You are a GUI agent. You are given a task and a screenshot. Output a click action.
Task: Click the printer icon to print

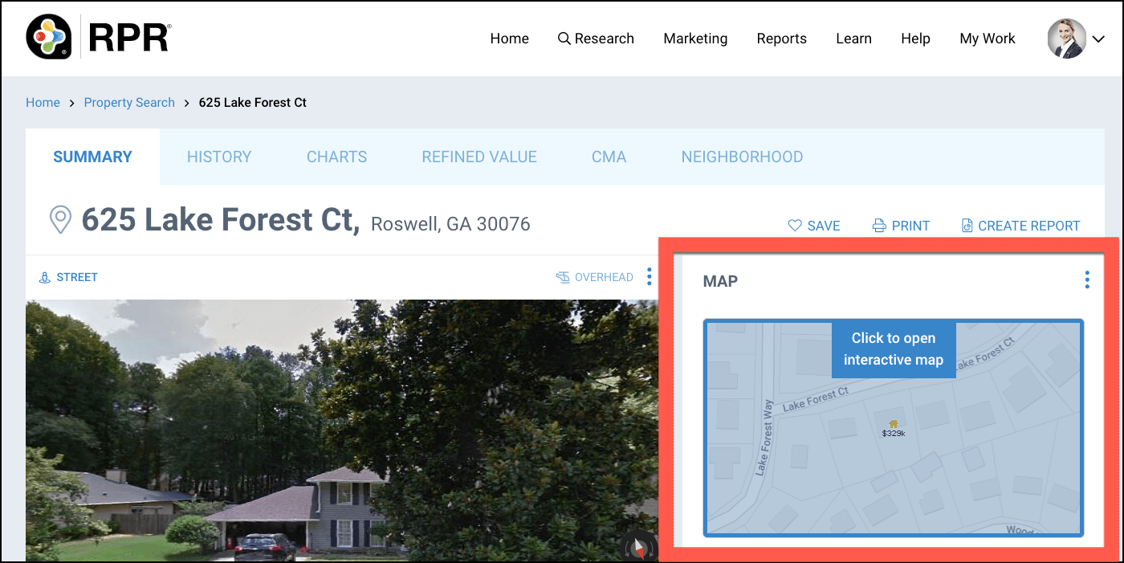[x=879, y=226]
